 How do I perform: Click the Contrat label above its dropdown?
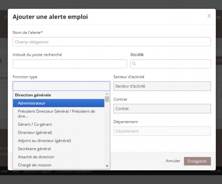point(120,99)
